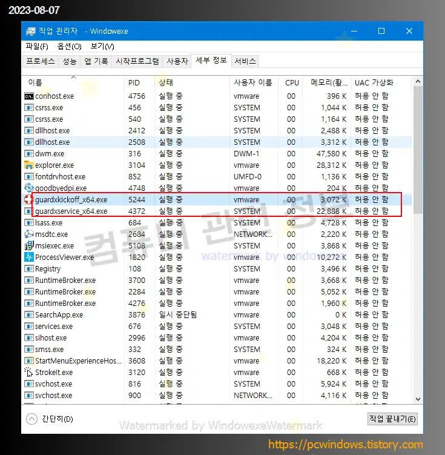Click the sihost.exe process icon

[28, 338]
